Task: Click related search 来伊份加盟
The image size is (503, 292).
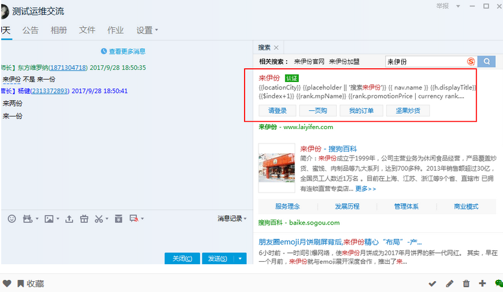Action: point(344,62)
